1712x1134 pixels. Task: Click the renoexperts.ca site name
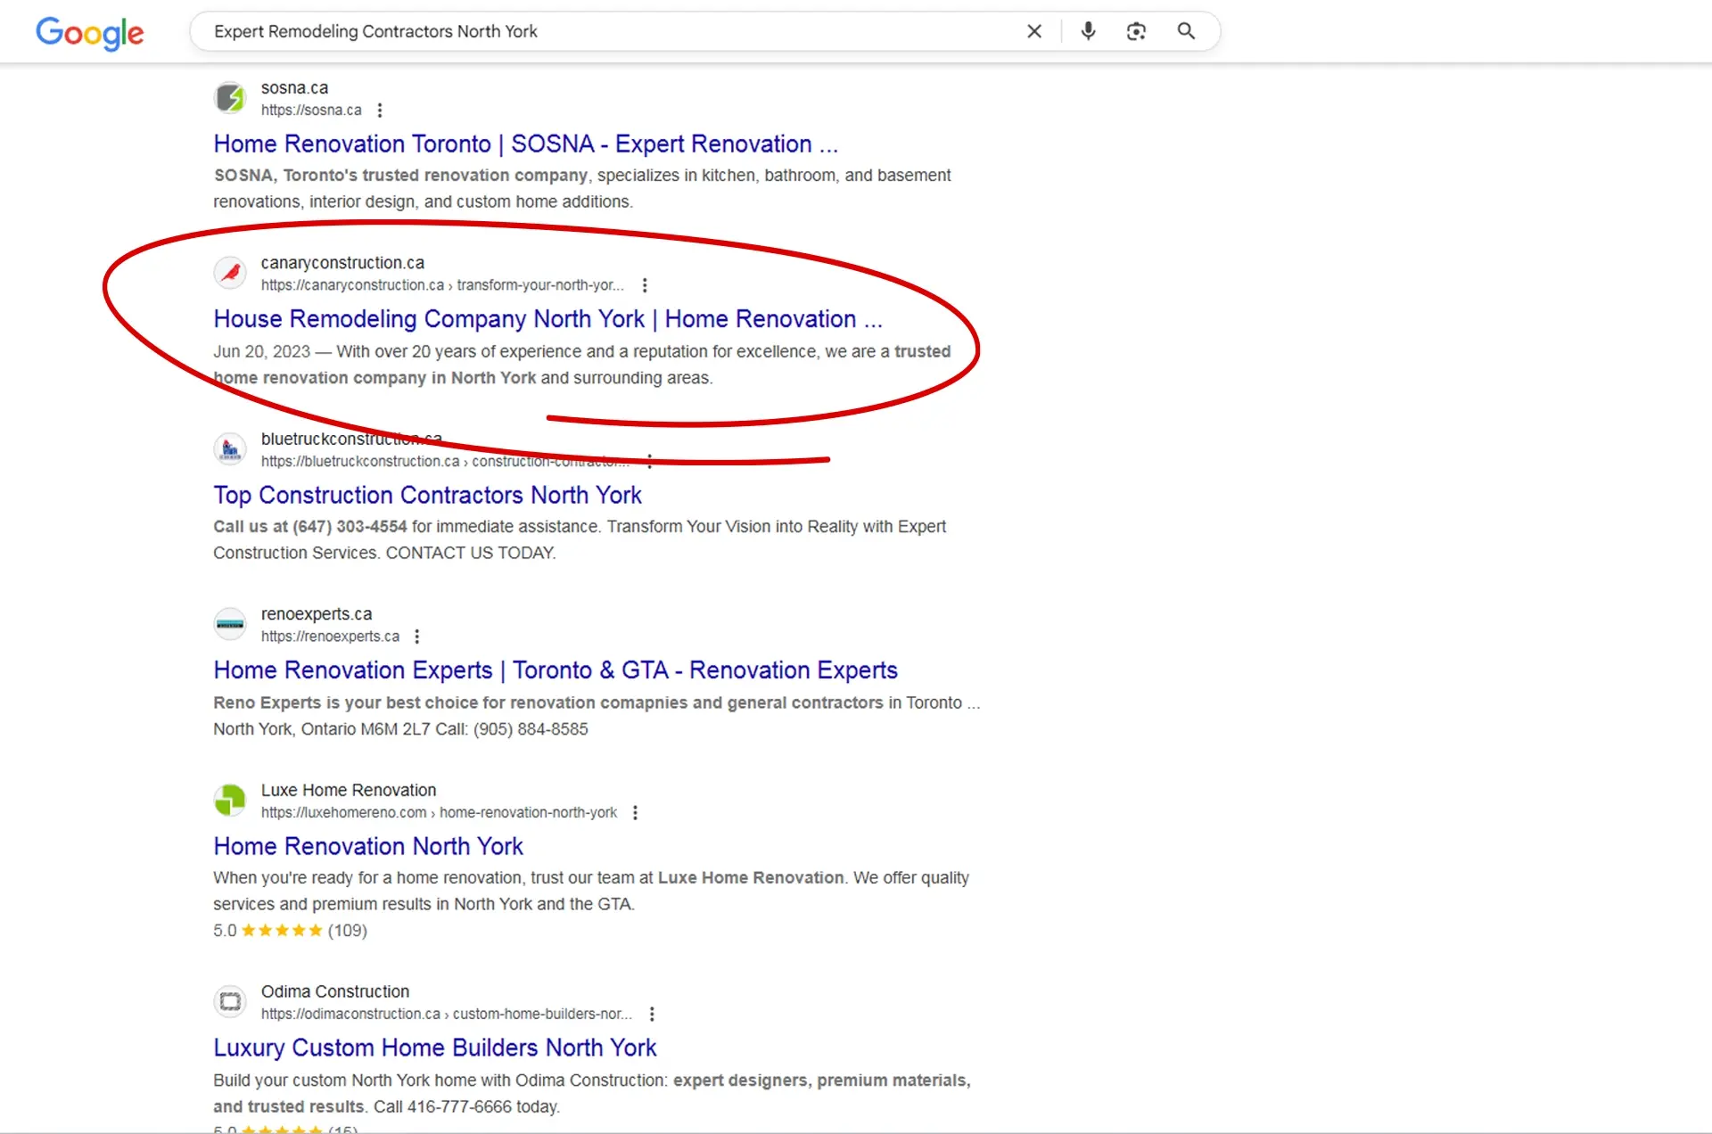(317, 614)
